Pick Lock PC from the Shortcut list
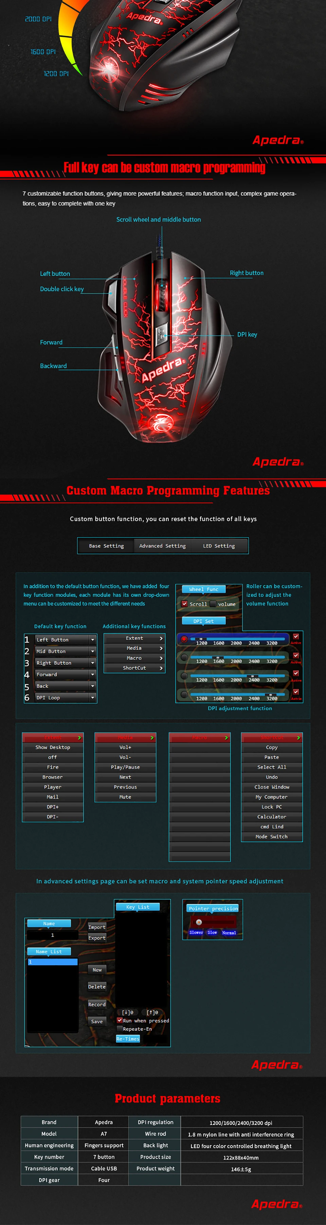The width and height of the screenshot is (326, 1225). coord(272,807)
